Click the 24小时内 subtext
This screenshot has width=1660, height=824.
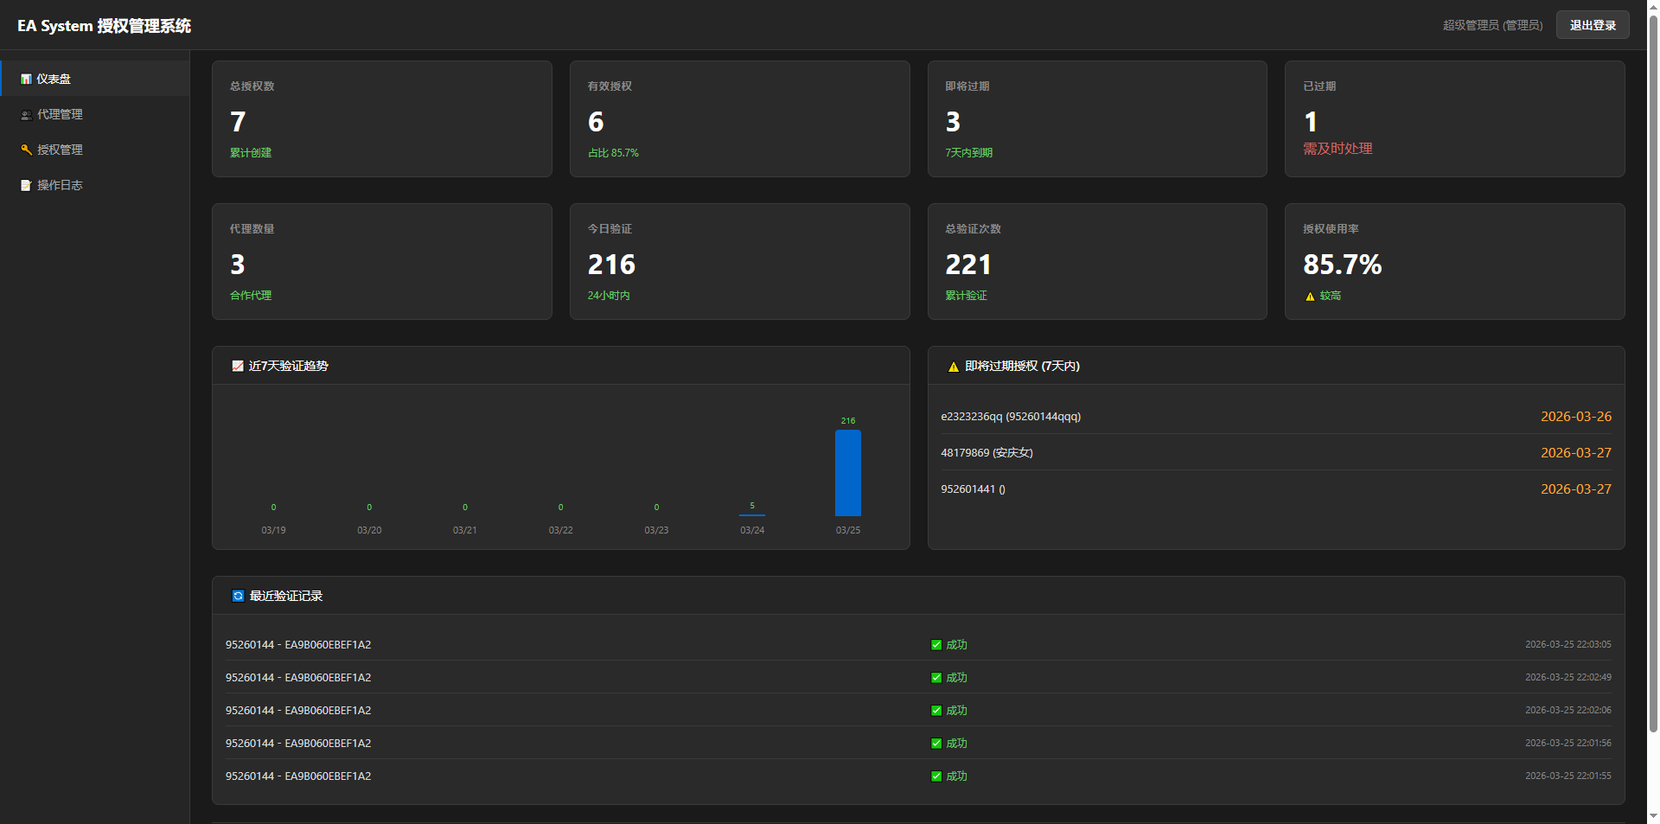point(609,296)
